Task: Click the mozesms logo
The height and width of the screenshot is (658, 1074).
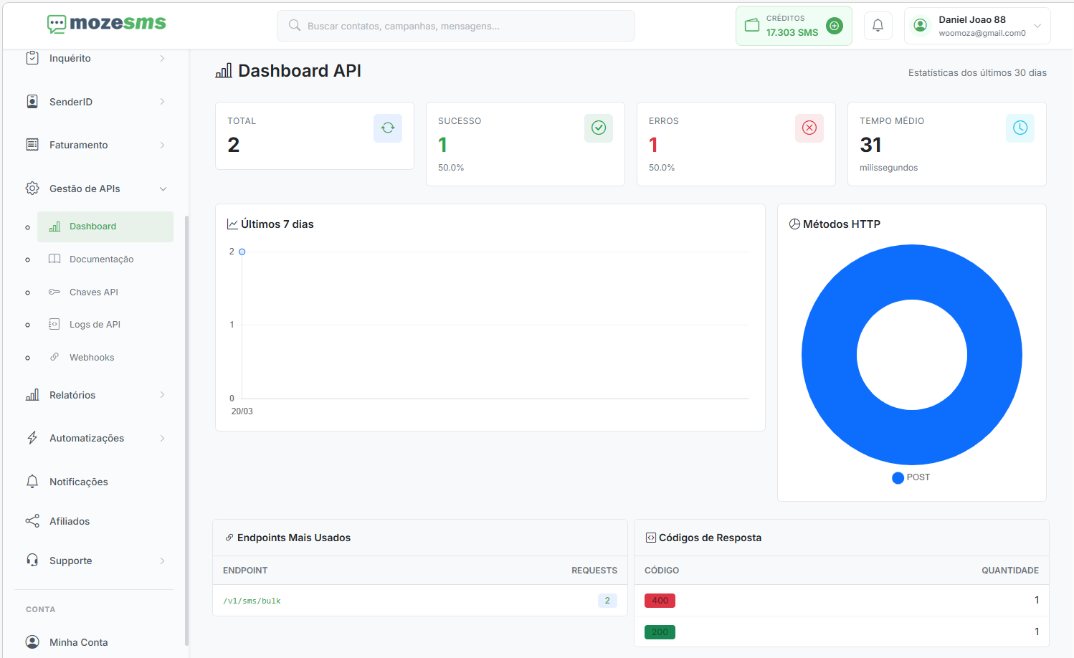Action: (107, 24)
